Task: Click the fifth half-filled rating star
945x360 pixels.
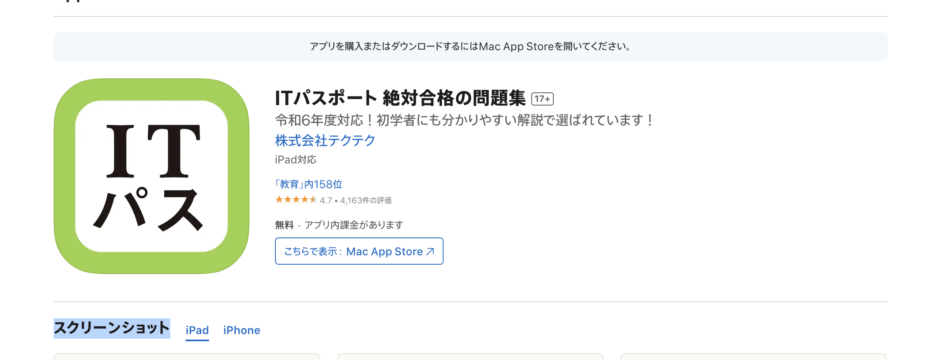Action: tap(314, 200)
